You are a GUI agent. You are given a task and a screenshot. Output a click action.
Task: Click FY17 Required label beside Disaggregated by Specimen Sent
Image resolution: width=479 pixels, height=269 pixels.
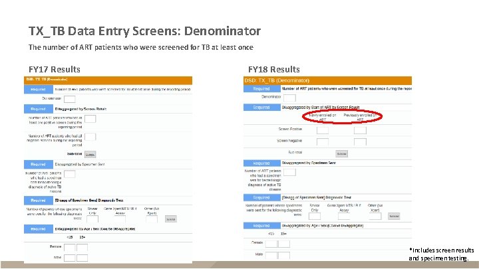point(39,165)
